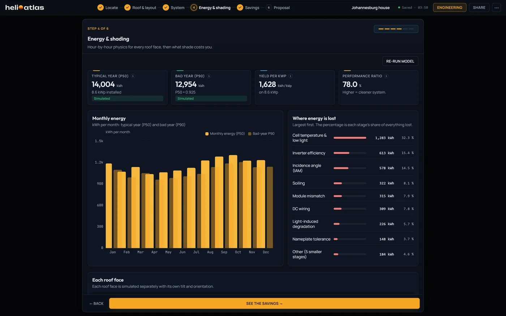Click the 14,004 kWh typical year value
Screen dimensions: 506x316
point(107,85)
